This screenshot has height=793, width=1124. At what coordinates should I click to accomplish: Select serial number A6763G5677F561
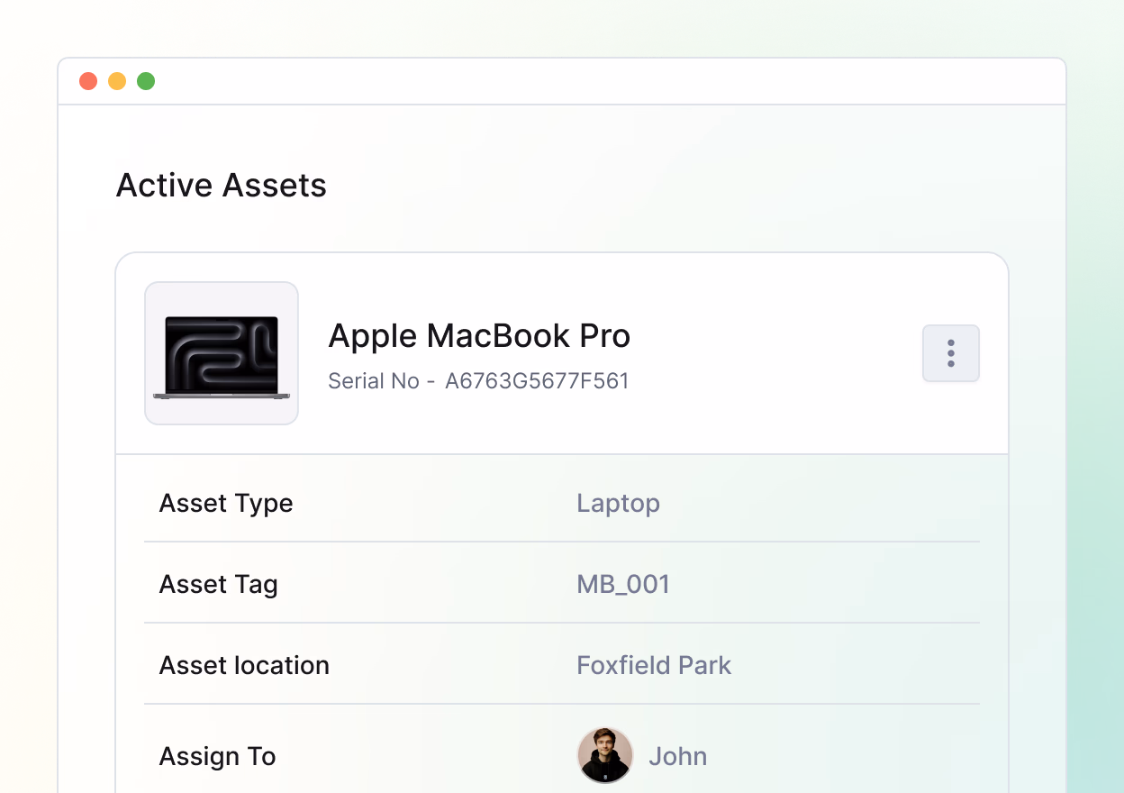point(537,381)
